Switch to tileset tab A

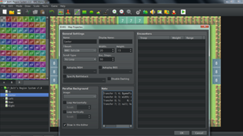click(4, 82)
